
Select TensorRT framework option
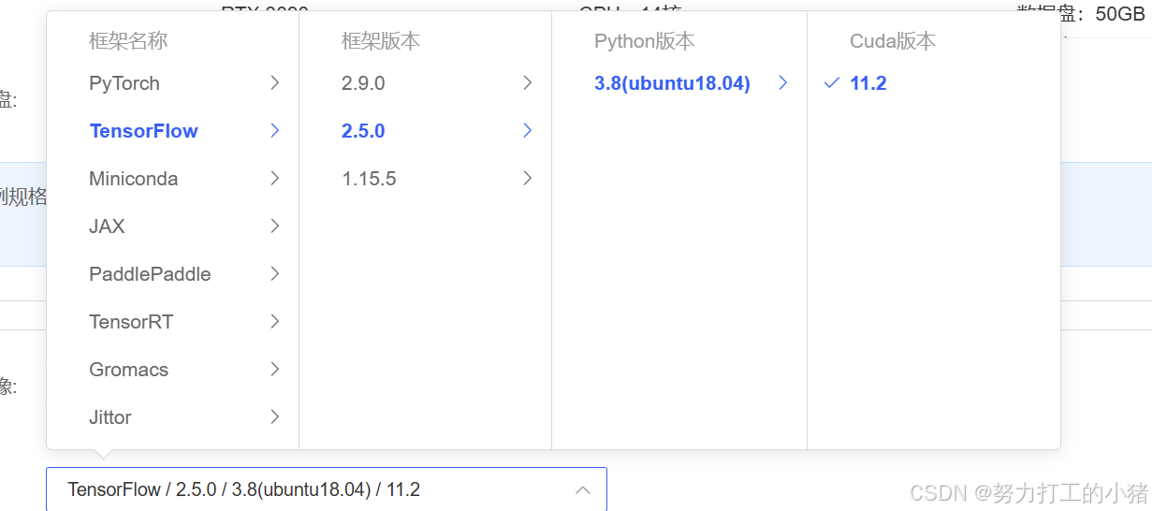(x=131, y=322)
